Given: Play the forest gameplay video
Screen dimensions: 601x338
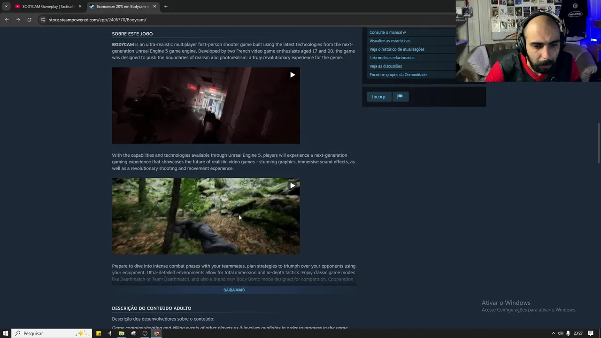Looking at the screenshot, I should point(206,216).
